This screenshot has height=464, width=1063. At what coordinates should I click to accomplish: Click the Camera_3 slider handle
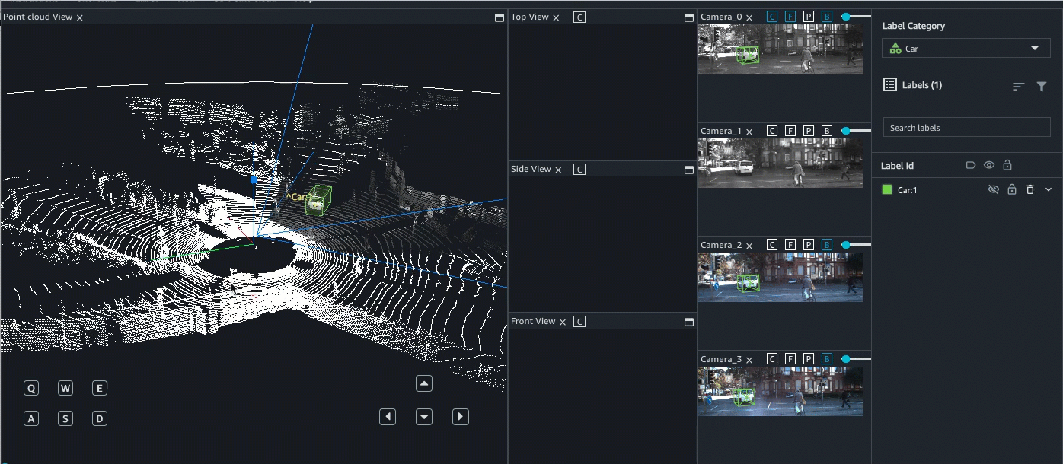[845, 358]
